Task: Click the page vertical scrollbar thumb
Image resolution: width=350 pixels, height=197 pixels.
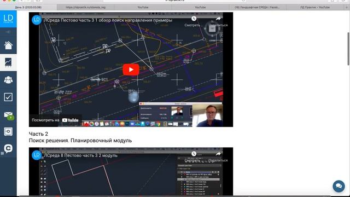Action: coord(348,49)
